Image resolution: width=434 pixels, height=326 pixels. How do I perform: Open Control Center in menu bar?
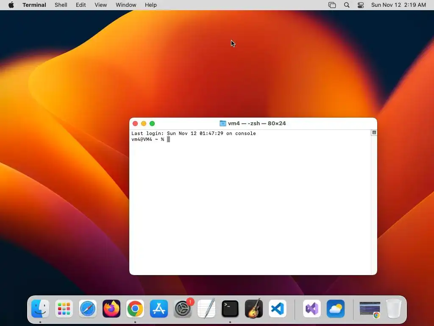pyautogui.click(x=361, y=5)
